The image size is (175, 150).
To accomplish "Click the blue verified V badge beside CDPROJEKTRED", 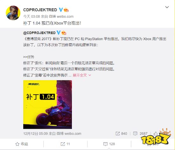I will coord(61,10).
